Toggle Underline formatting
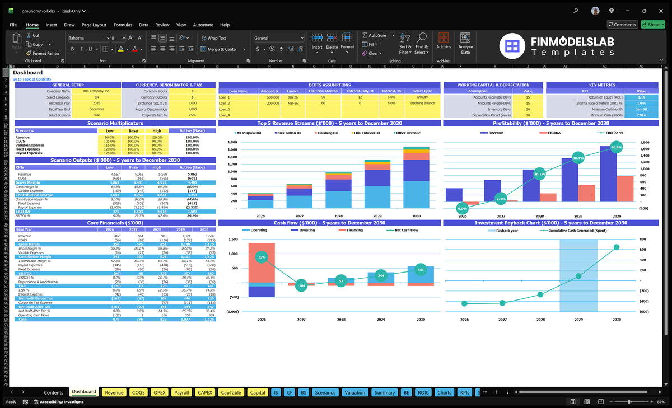Screen dimensions: 672x408 (x=91, y=49)
